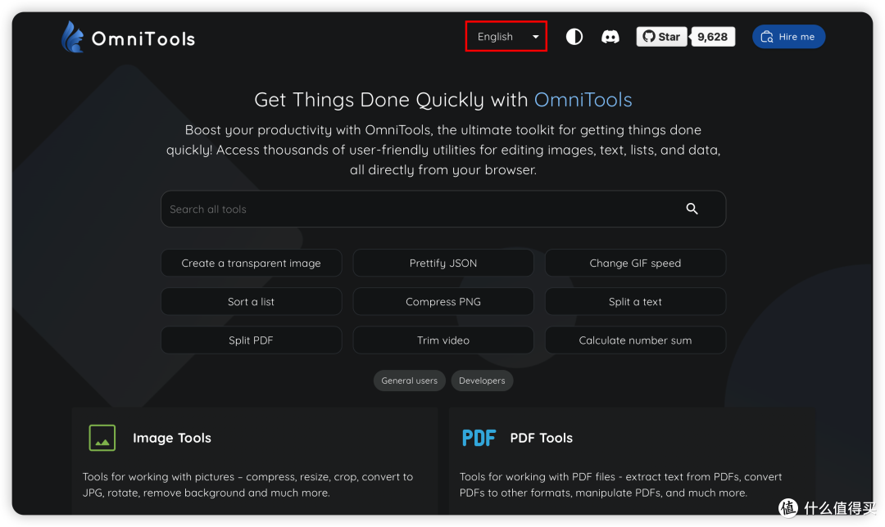The width and height of the screenshot is (885, 527).
Task: Open the 9,628 stargazers count
Action: [712, 37]
